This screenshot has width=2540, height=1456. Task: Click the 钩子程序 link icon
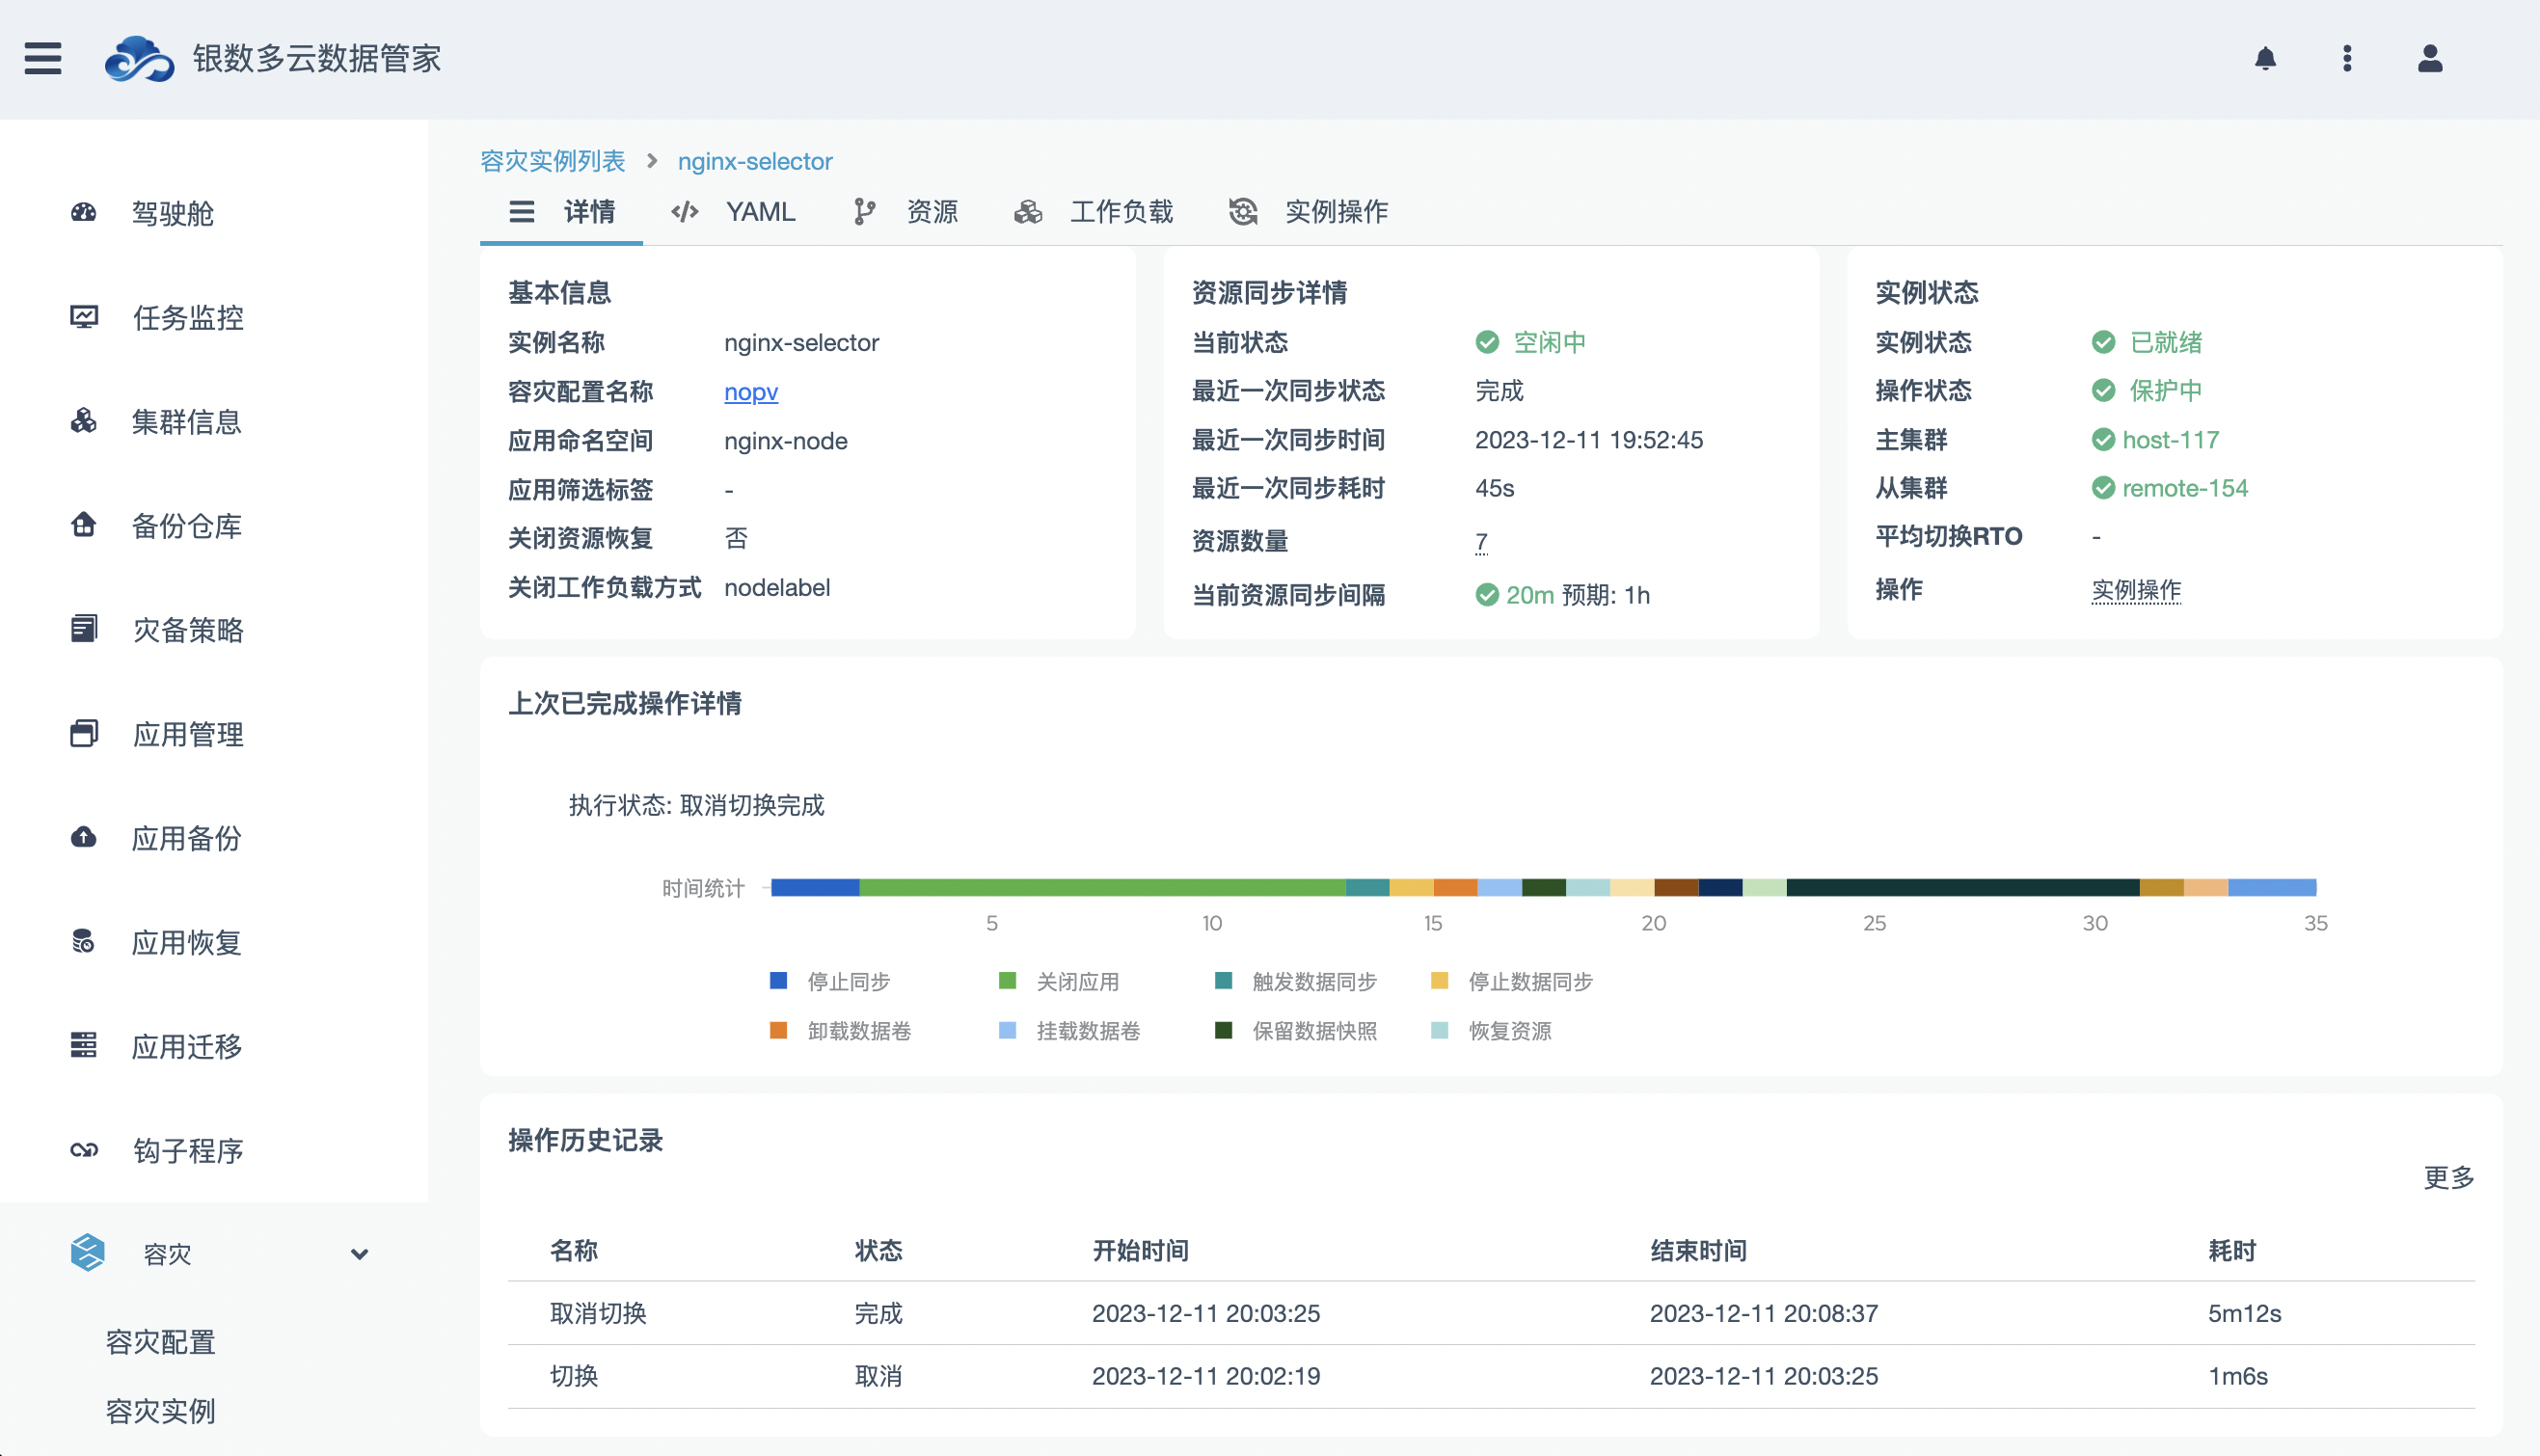(x=84, y=1149)
